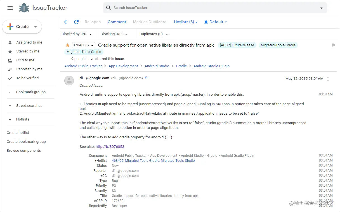This screenshot has height=212, width=340.
Task: Click the Severity value S3
Action: (114, 191)
